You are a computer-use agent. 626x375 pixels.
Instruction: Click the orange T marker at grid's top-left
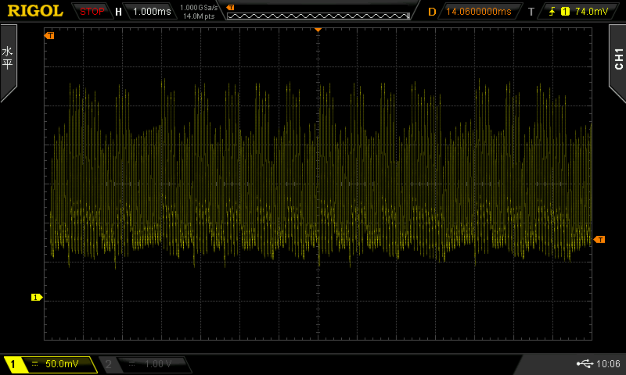pos(49,36)
